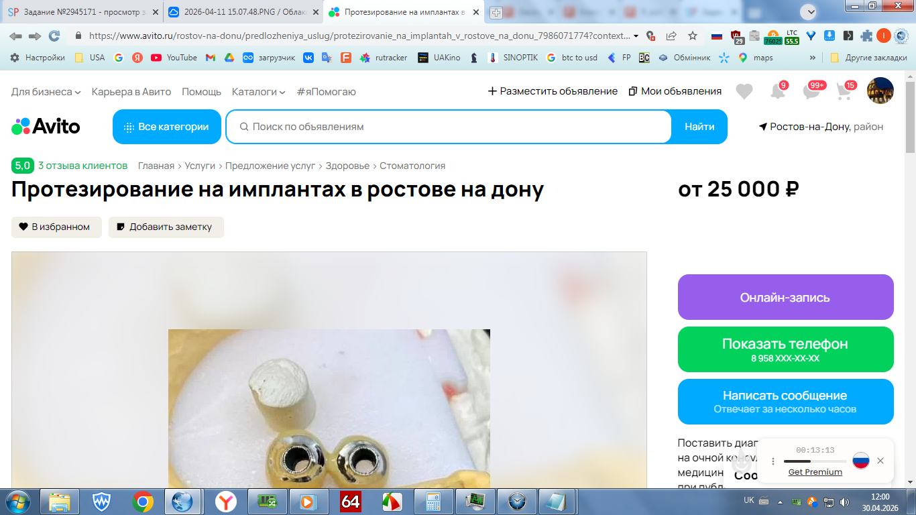Open Помощь in top menu
The width and height of the screenshot is (916, 515).
pyautogui.click(x=202, y=91)
